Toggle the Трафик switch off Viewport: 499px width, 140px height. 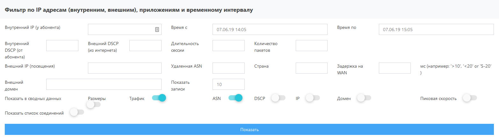tap(159, 98)
